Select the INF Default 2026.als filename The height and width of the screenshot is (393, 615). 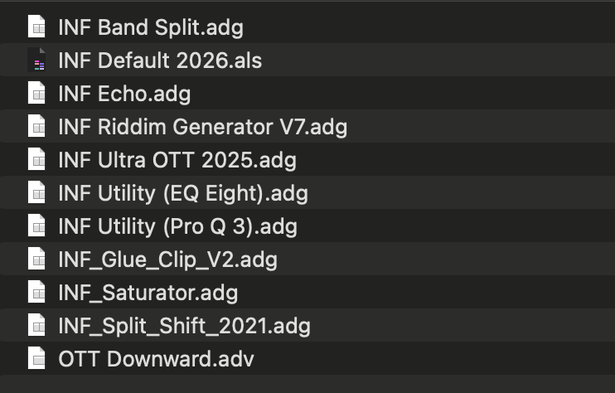[160, 61]
